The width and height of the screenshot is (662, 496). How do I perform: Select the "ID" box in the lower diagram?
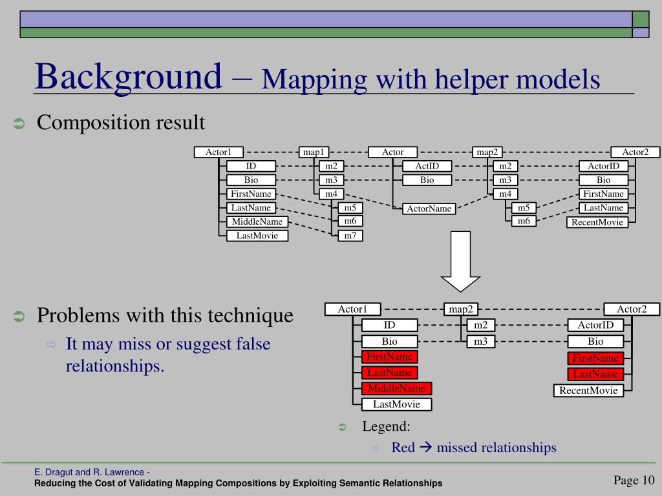(390, 325)
